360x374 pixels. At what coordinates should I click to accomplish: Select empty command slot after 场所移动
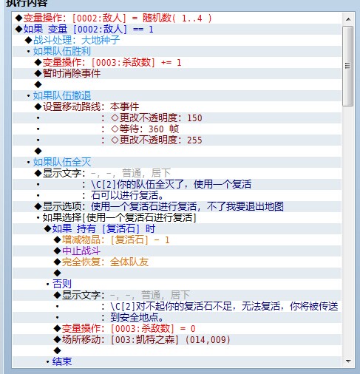pyautogui.click(x=177, y=351)
